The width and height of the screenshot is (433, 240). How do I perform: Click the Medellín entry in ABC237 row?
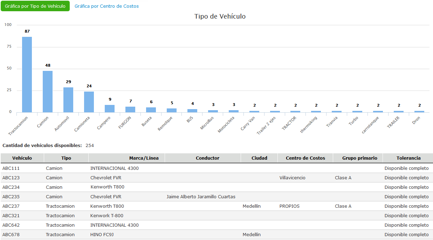[252, 206]
